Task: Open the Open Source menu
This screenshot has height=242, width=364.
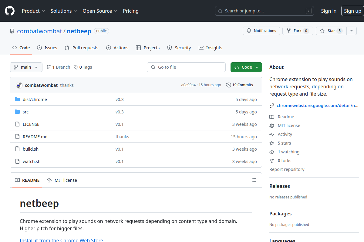Action: point(100,11)
